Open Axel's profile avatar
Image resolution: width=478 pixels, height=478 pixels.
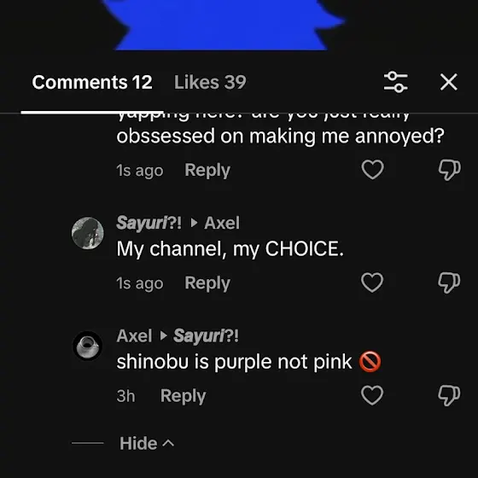coord(87,346)
